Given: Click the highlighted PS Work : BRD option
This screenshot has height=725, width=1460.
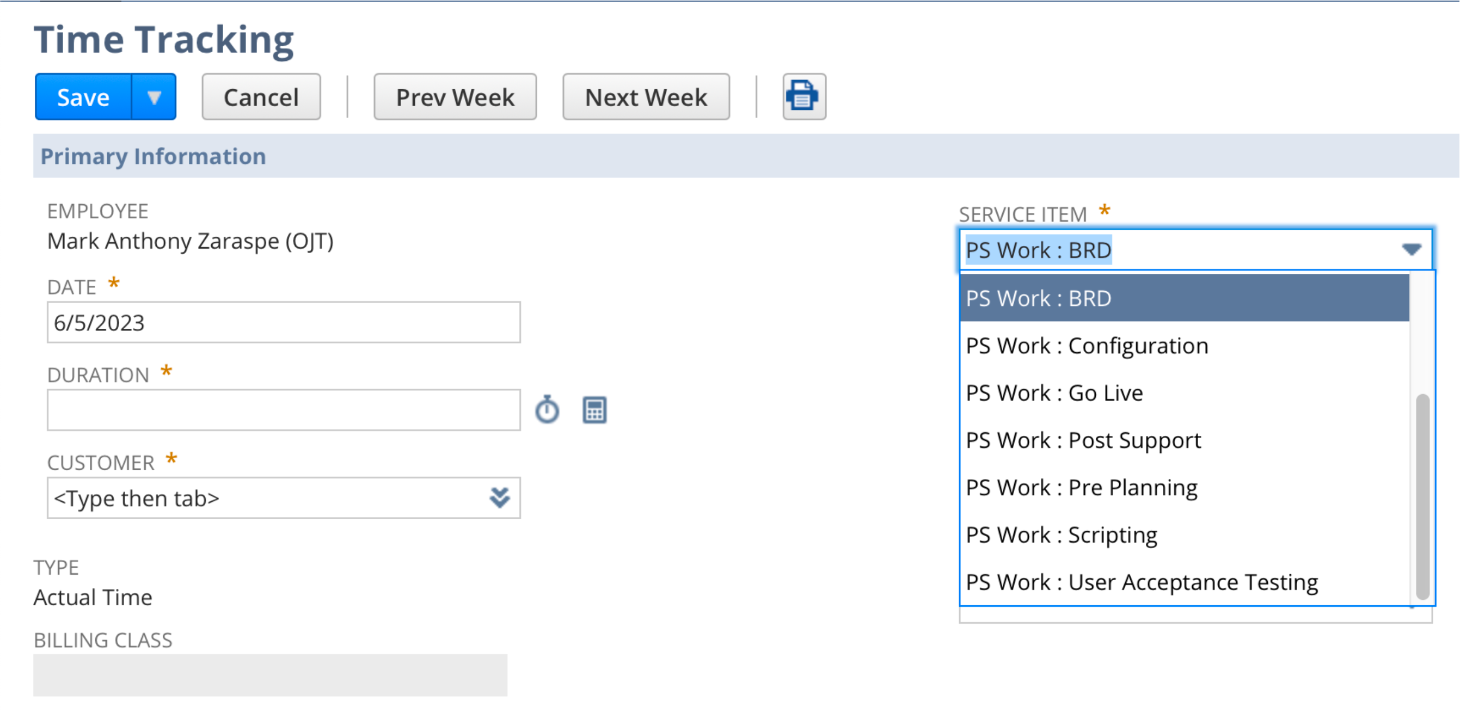Looking at the screenshot, I should pos(1184,298).
